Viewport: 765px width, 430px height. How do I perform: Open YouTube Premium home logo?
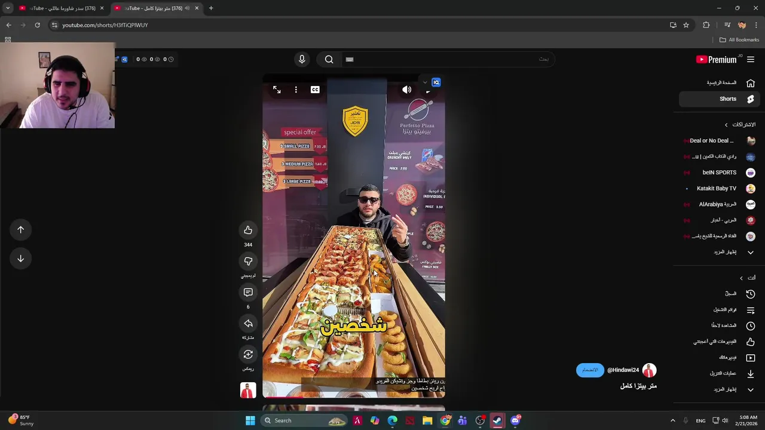(718, 59)
